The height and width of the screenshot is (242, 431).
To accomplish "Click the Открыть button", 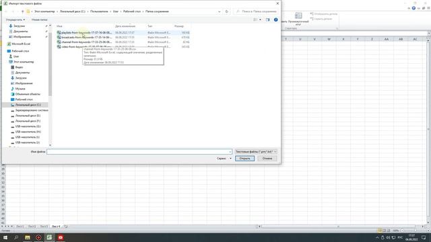I will [x=244, y=159].
